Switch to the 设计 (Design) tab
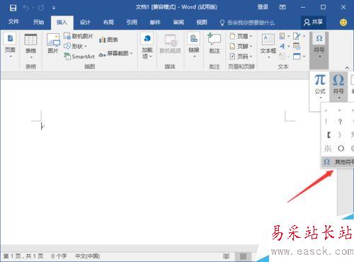Viewport: 354px width, 262px height. 85,22
